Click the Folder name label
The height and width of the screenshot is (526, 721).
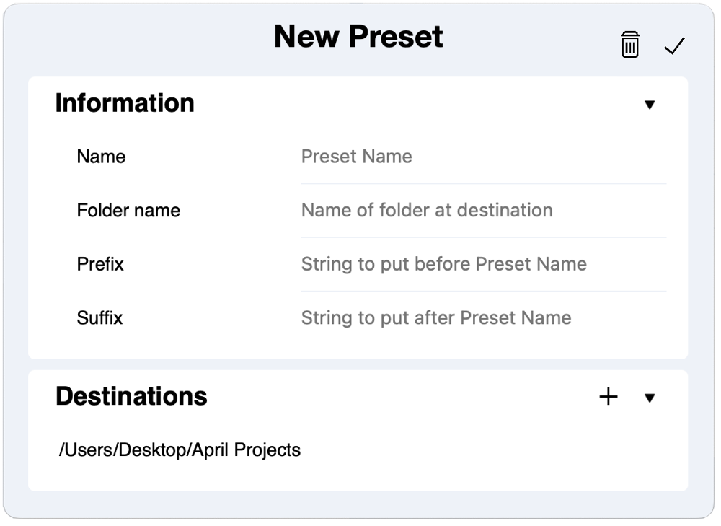pyautogui.click(x=128, y=210)
